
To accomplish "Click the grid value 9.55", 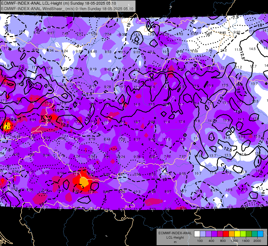I will tap(183, 174).
